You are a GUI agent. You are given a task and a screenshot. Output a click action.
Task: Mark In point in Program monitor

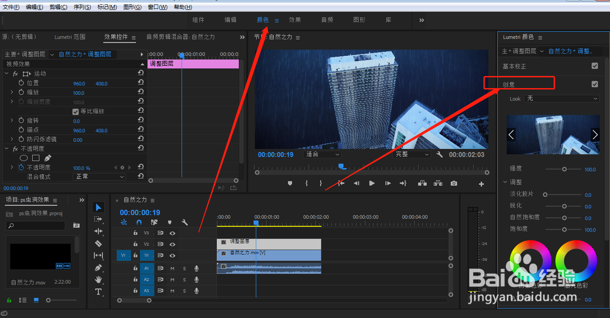click(306, 183)
